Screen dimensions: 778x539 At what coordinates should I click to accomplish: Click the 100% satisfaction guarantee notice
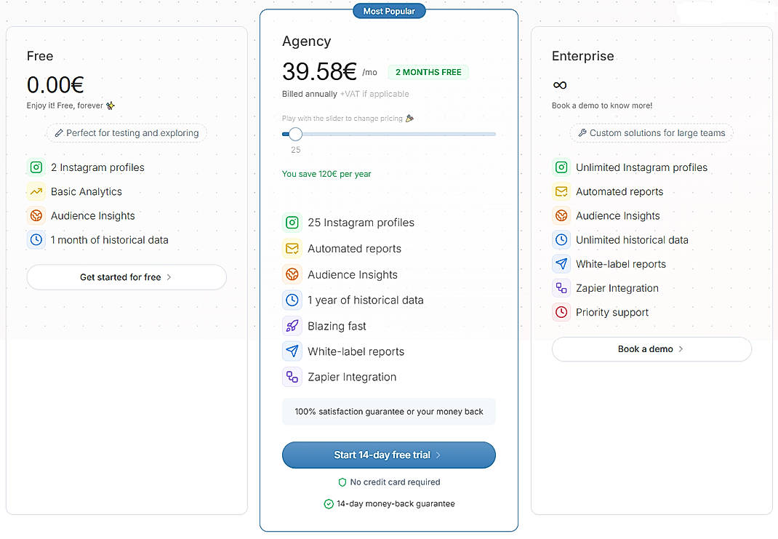(x=389, y=412)
